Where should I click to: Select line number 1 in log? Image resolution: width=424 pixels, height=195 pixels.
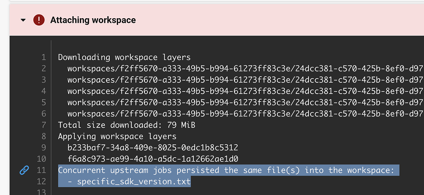43,57
